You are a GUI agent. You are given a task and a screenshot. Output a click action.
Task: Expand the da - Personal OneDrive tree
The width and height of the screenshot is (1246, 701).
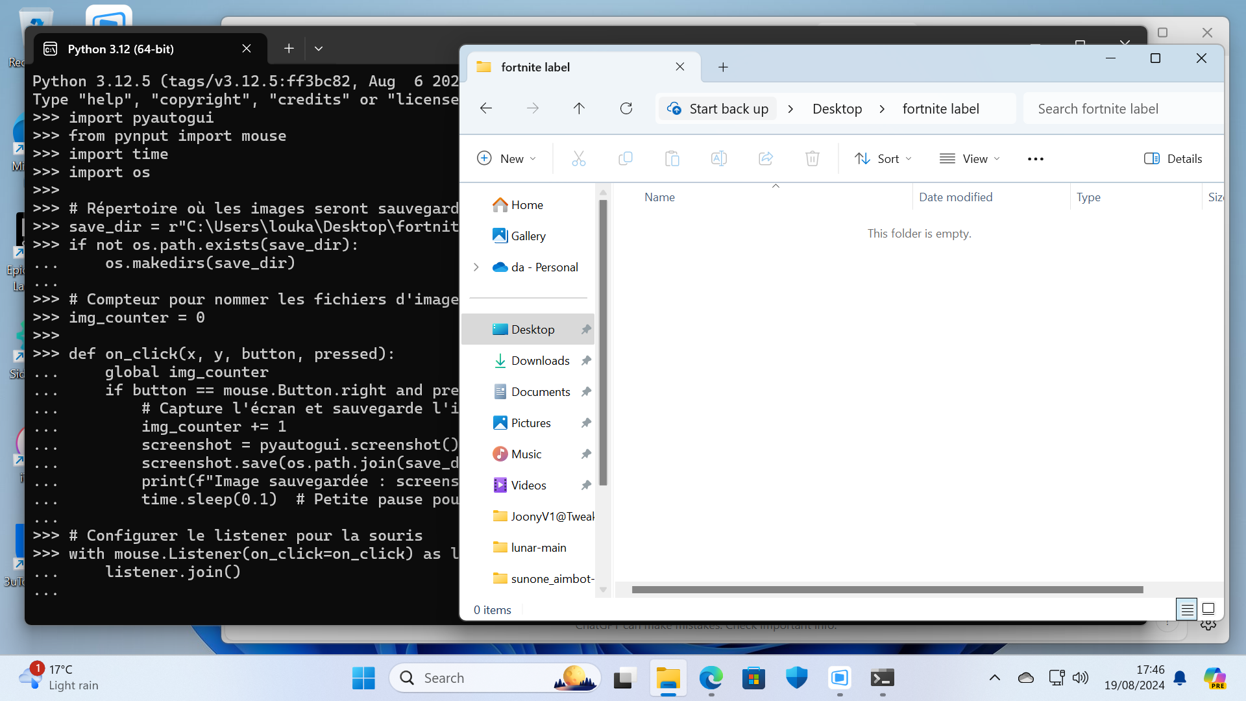click(476, 267)
